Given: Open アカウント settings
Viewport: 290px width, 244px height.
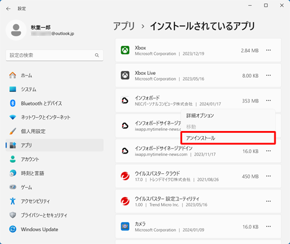Looking at the screenshot, I should point(55,159).
